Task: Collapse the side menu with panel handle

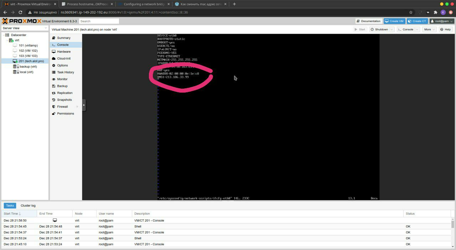Action: [84, 105]
